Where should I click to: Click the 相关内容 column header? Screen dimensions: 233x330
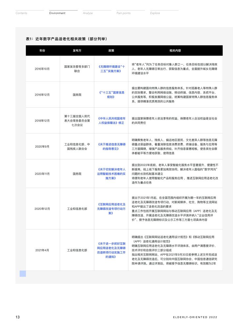tap(175, 51)
